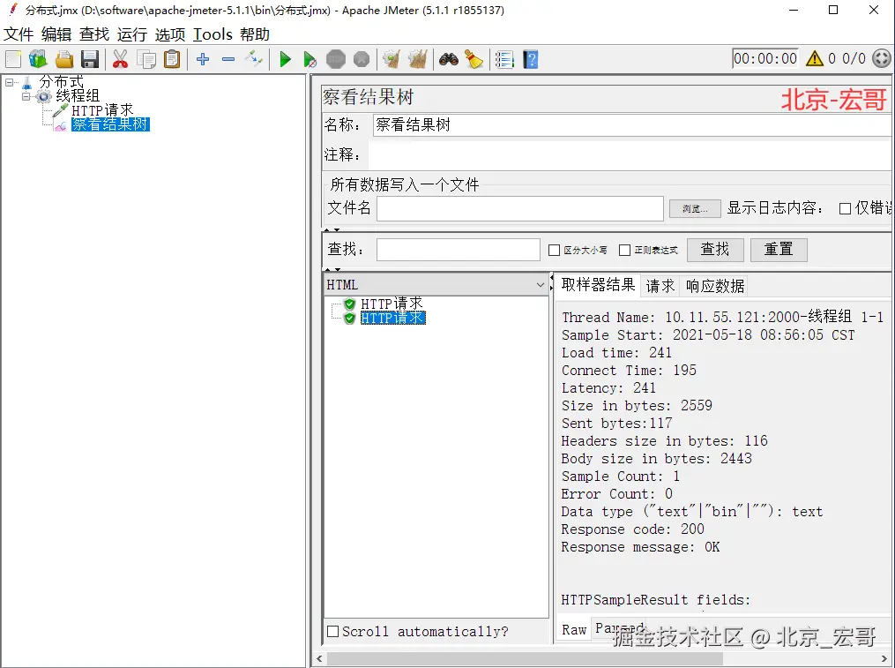Collapse the 分布式 test plan node
The height and width of the screenshot is (668, 895).
pyautogui.click(x=9, y=82)
